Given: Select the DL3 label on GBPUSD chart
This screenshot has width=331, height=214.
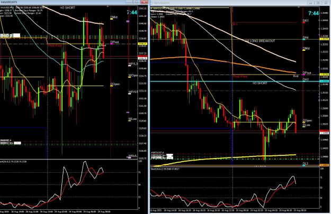Looking at the screenshot, I should [306, 163].
